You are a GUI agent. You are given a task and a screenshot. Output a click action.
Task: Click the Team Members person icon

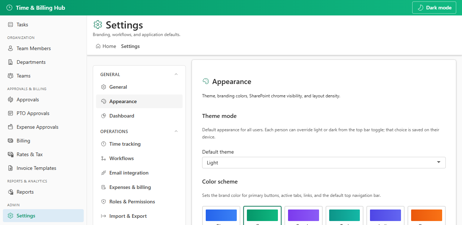[x=10, y=48]
